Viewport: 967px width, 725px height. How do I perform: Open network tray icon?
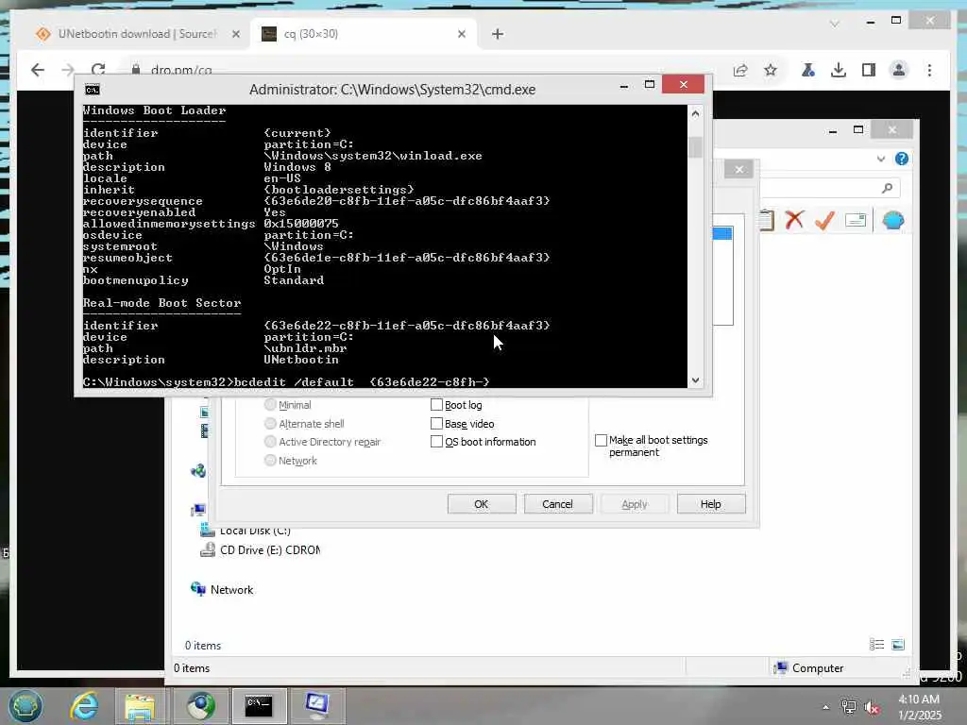click(849, 707)
